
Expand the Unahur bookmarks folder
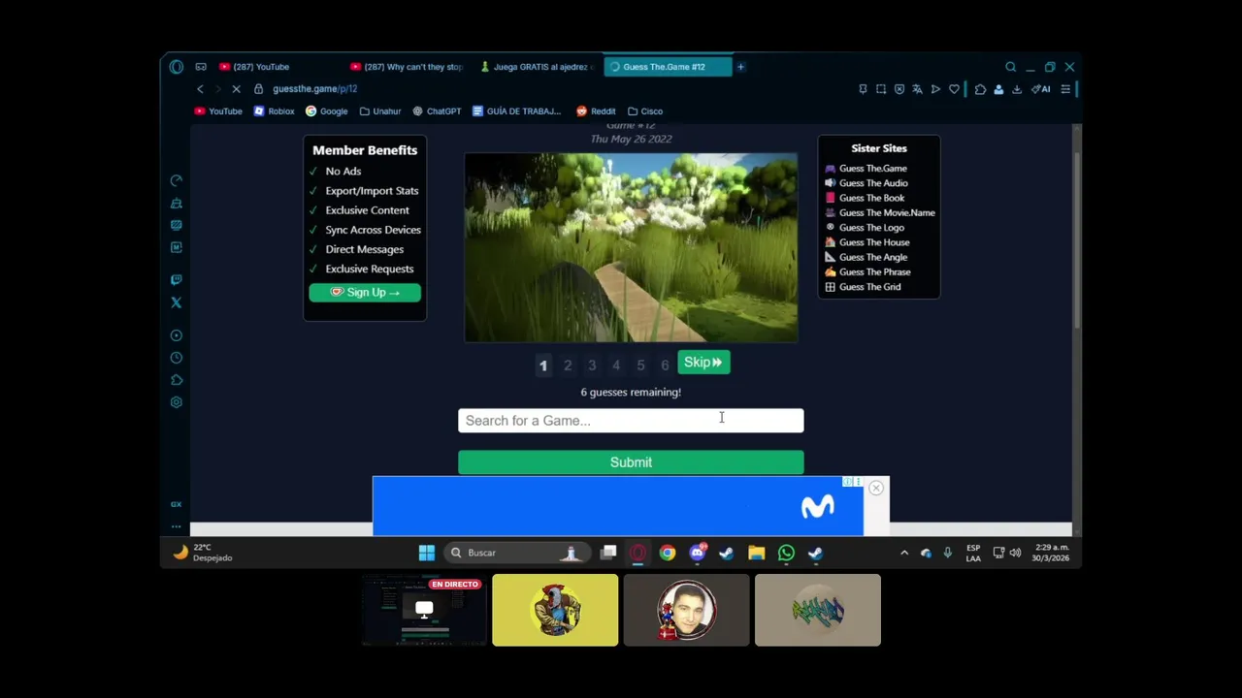[x=379, y=111]
